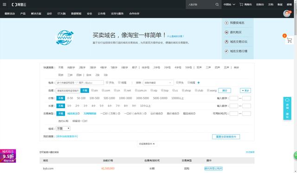
Task: Open the shopping cart in top bar
Action: click(x=245, y=4)
